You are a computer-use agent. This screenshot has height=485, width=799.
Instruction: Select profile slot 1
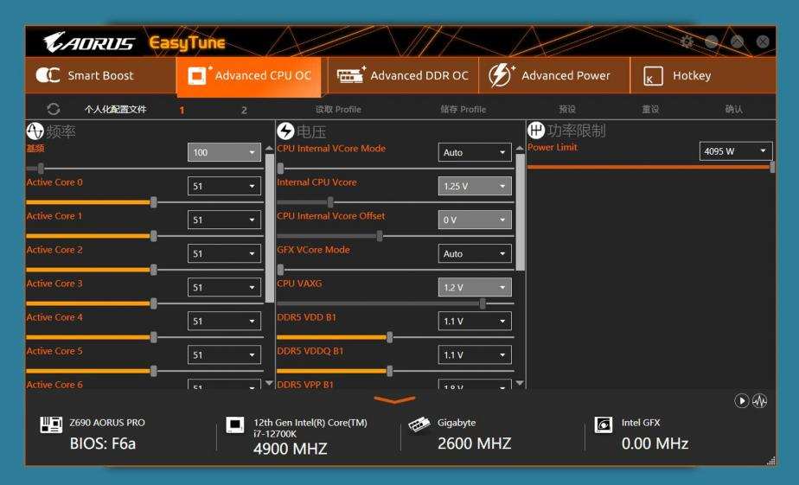[x=182, y=110]
